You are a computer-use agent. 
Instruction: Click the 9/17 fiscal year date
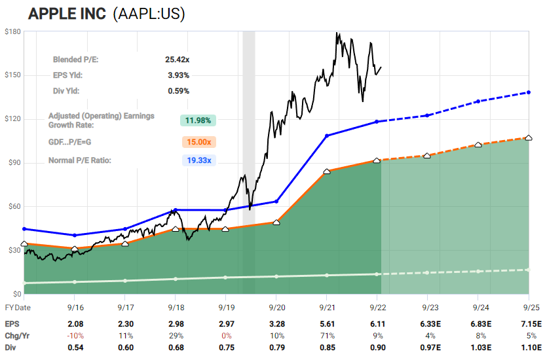126,308
